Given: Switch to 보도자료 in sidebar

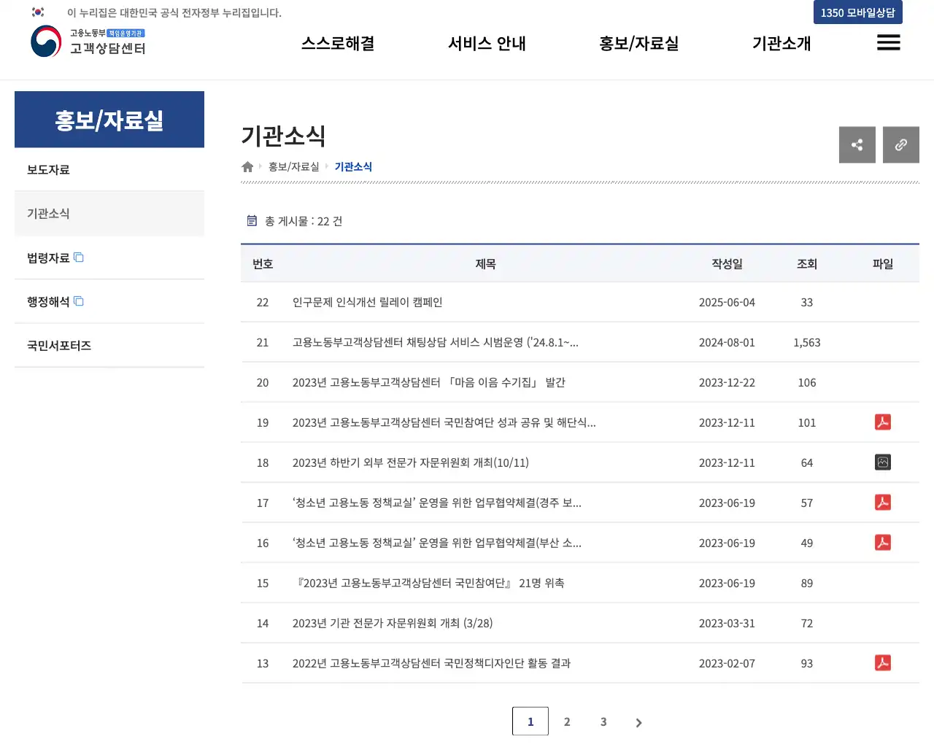Looking at the screenshot, I should (x=48, y=169).
